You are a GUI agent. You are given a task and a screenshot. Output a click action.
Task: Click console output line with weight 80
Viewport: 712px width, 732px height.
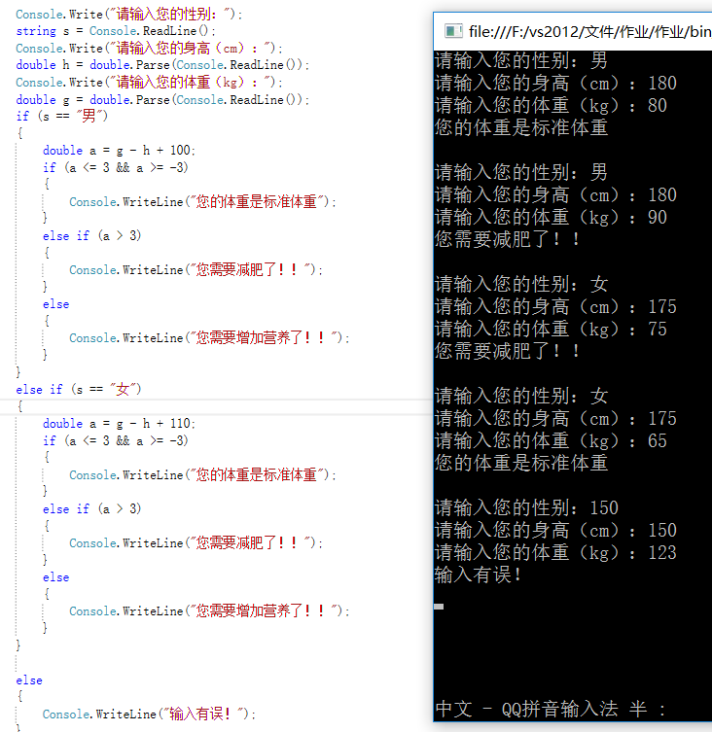(551, 106)
